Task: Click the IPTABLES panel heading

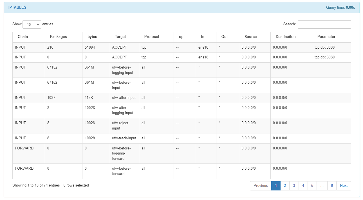Action: (17, 8)
